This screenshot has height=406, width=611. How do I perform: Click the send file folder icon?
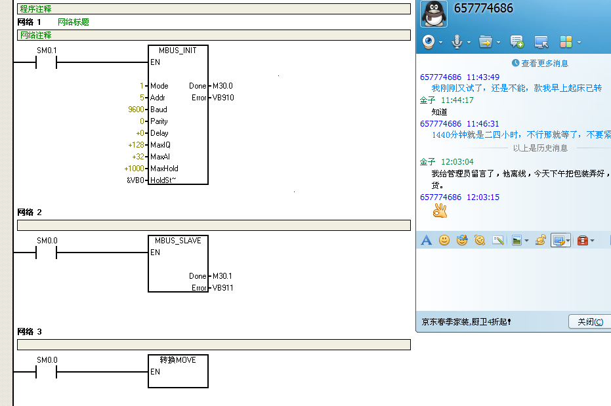[x=485, y=42]
